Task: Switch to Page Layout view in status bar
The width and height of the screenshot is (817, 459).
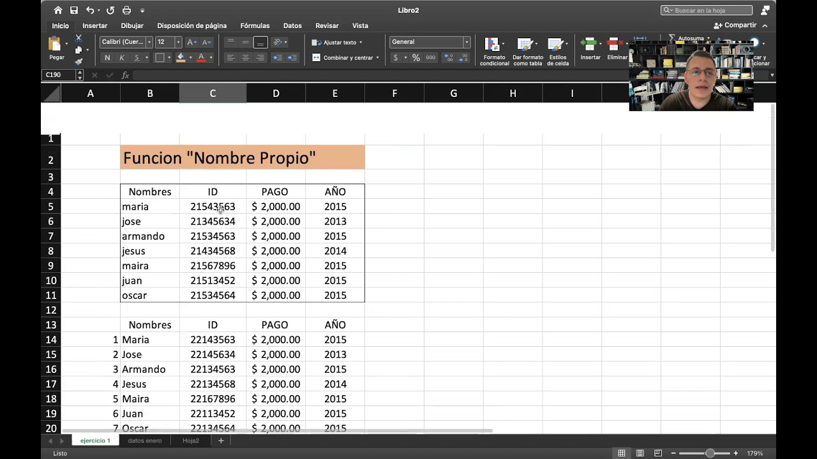Action: coord(640,453)
